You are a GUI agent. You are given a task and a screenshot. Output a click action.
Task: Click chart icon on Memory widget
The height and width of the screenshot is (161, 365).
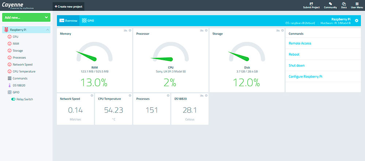(125, 31)
